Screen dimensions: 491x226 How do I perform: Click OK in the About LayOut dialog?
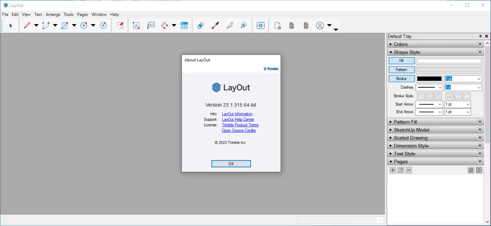(x=231, y=164)
